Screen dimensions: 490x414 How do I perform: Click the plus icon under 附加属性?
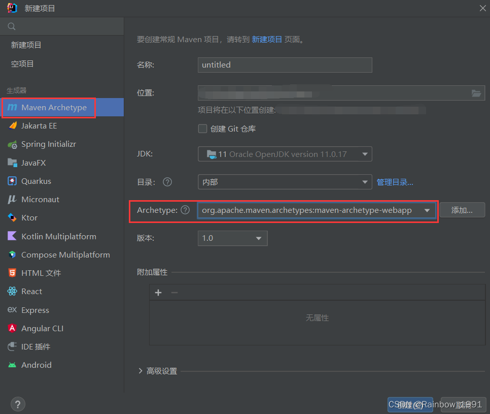click(x=158, y=293)
